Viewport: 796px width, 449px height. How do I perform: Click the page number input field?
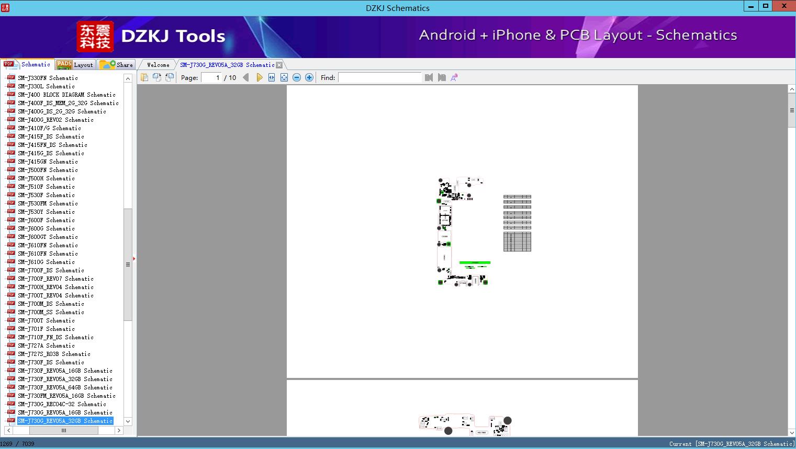coord(211,77)
